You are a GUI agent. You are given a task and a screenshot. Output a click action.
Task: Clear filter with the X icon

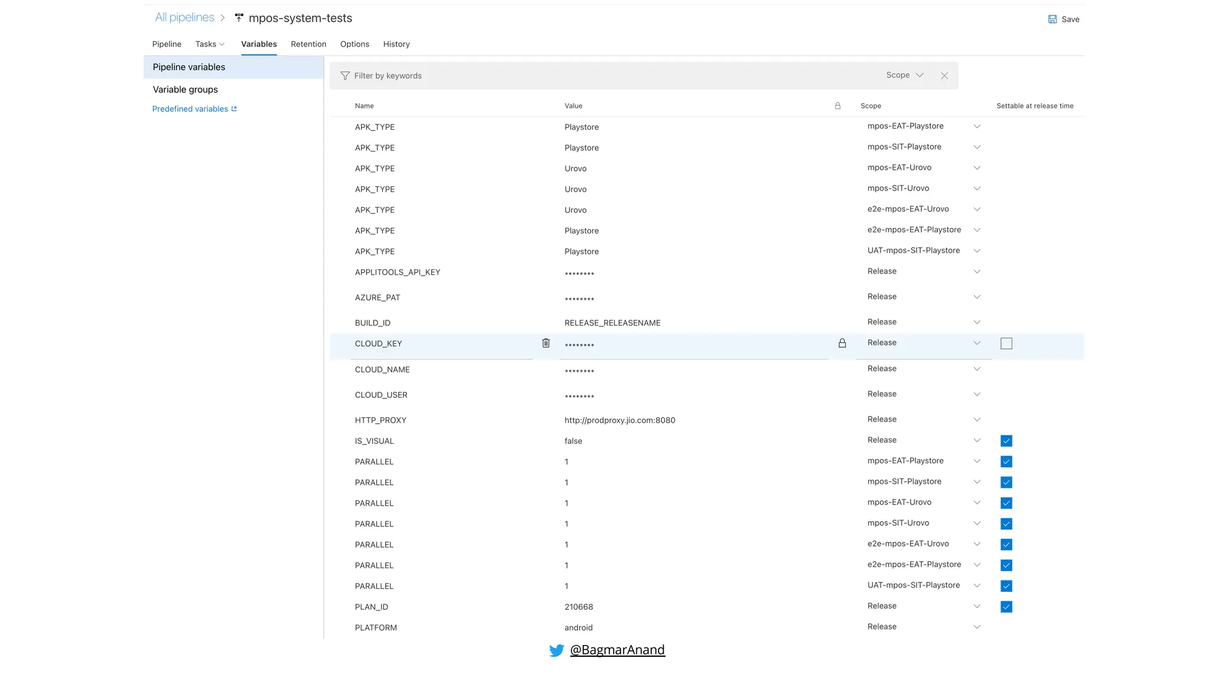tap(944, 76)
